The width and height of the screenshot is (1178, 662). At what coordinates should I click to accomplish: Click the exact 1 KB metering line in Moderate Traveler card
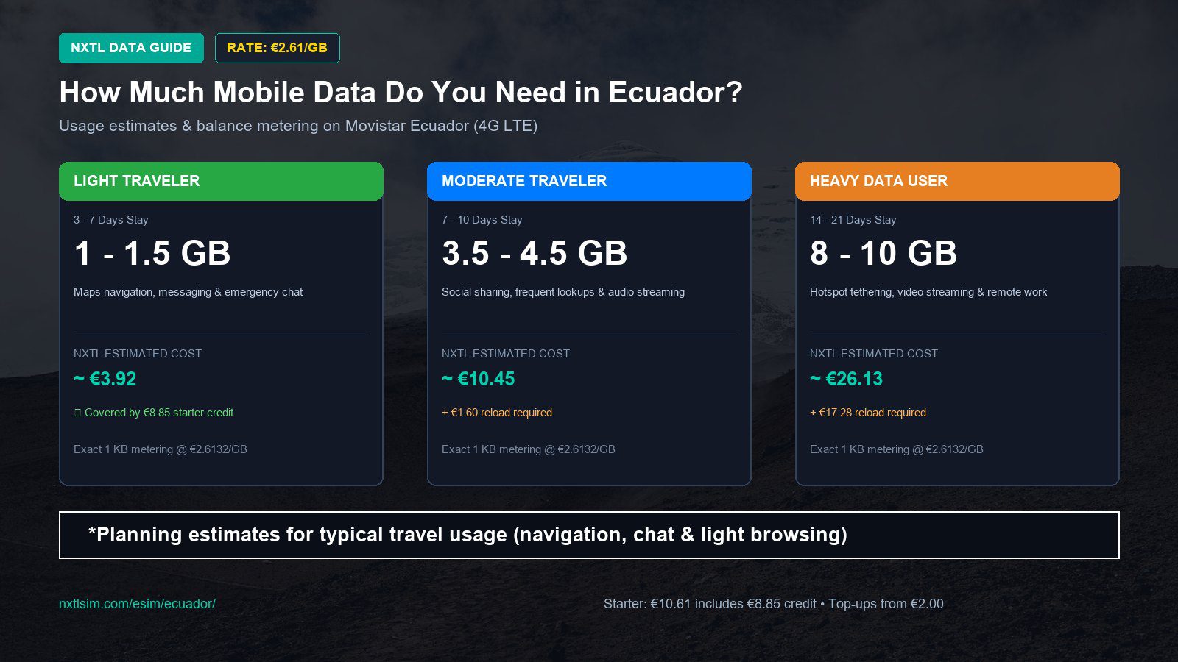coord(529,449)
